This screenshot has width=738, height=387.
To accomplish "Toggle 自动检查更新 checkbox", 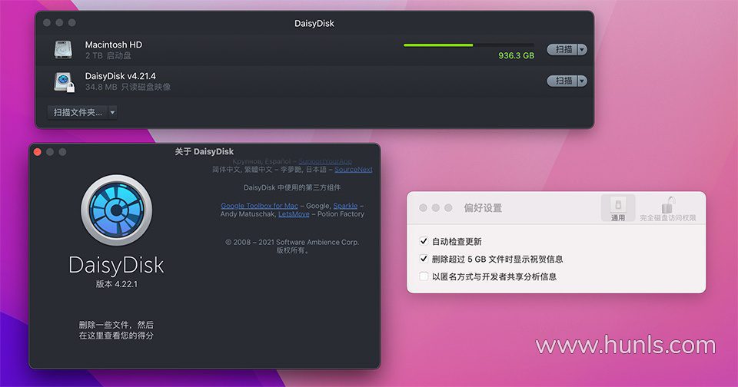I will tap(424, 241).
